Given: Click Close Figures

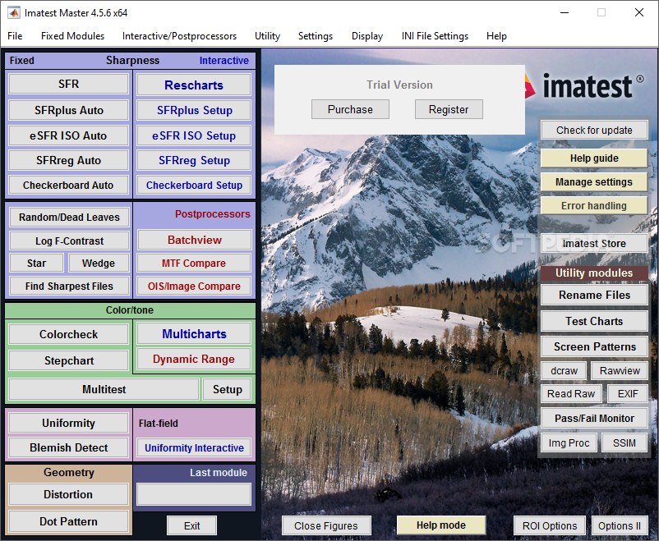Looking at the screenshot, I should [x=326, y=526].
